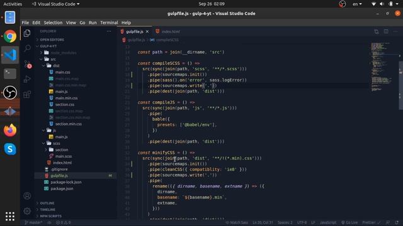Click compileSCSS in the breadcrumb bar
This screenshot has height=226, width=403.
tap(167, 40)
